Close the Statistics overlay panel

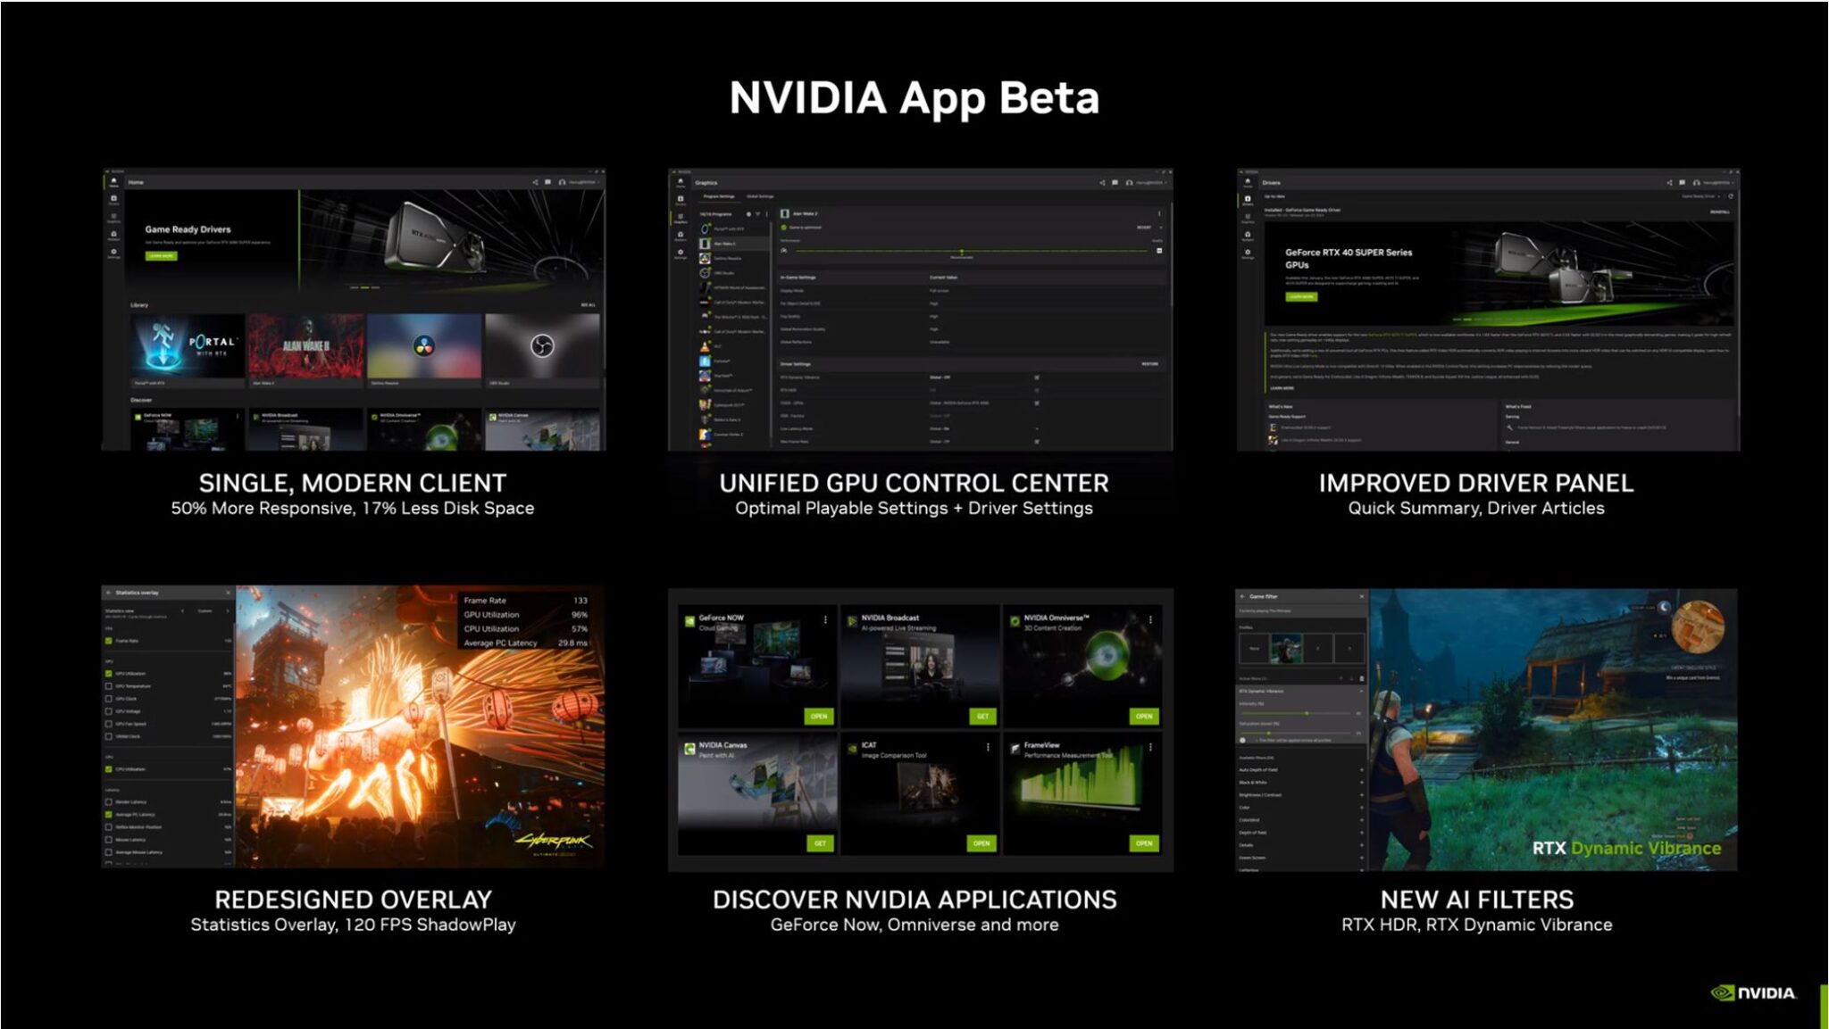point(229,592)
